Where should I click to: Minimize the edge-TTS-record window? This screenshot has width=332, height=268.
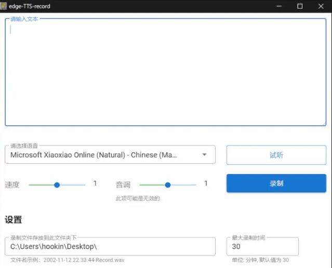pos(279,6)
